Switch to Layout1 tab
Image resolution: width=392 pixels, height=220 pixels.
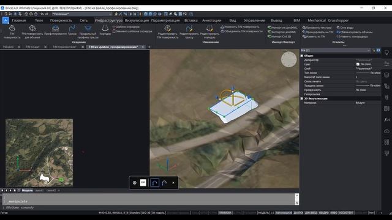(39, 190)
